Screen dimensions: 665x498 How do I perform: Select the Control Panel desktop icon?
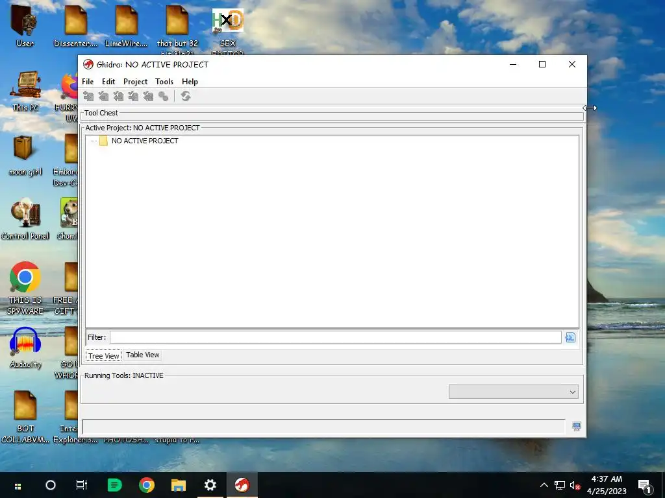point(25,219)
